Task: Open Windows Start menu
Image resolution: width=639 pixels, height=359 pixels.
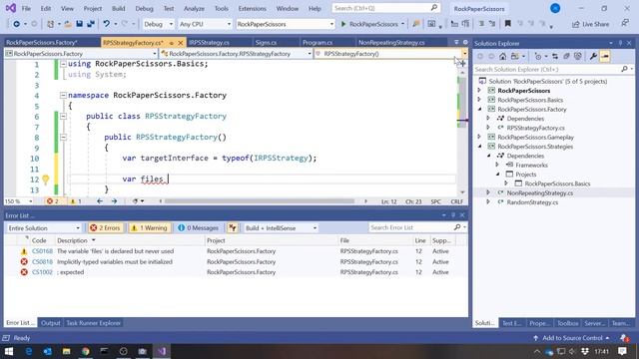Action: pos(9,351)
